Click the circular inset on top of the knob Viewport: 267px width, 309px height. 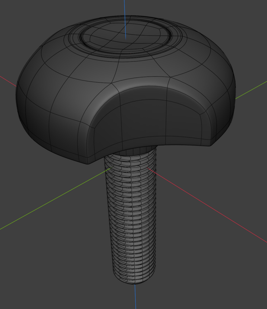(x=126, y=37)
